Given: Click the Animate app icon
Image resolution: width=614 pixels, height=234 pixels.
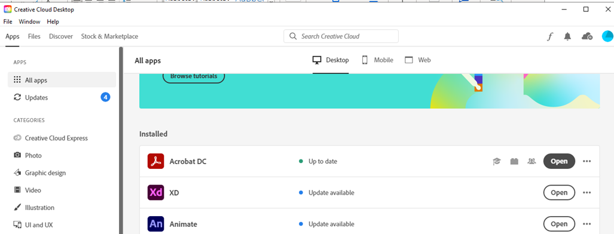Looking at the screenshot, I should coord(156,224).
